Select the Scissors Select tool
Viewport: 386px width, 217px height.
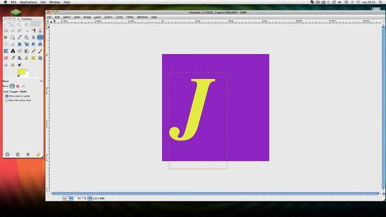[x=40, y=31]
